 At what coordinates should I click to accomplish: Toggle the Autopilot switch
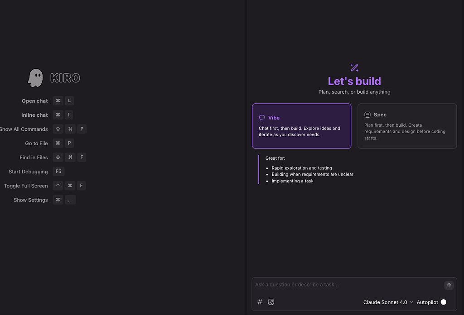point(443,302)
